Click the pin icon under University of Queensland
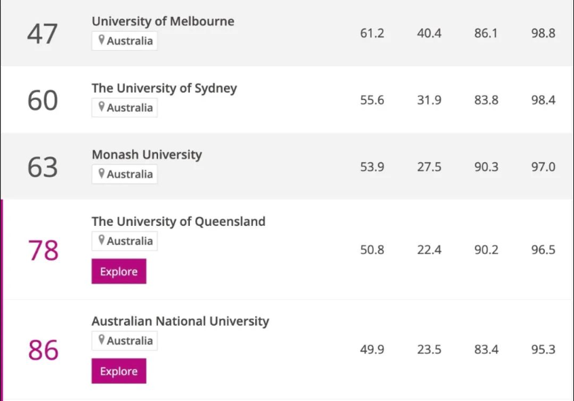Screen dimensions: 574x401 [102, 240]
